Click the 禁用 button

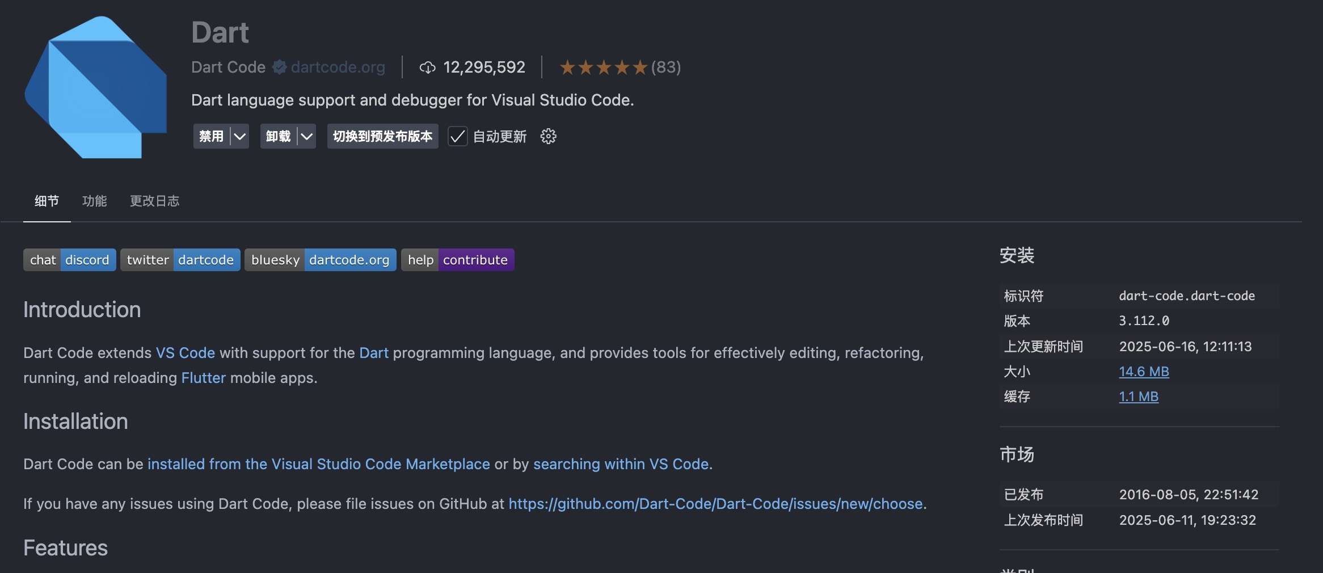coord(211,137)
